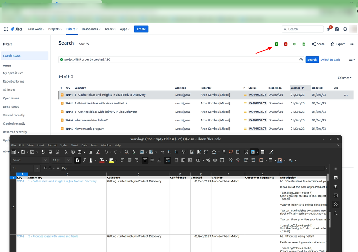Click Align Left icon in Calc
Viewport: 358px width, 252px height.
[x=122, y=160]
